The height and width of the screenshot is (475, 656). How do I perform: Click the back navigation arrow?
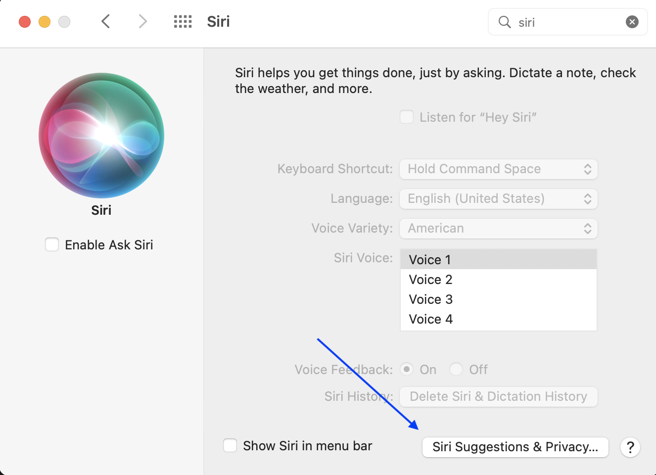[105, 21]
